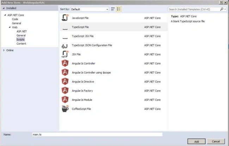The image size is (229, 146).
Task: Select the AngularJs Directive icon
Action: click(65, 81)
